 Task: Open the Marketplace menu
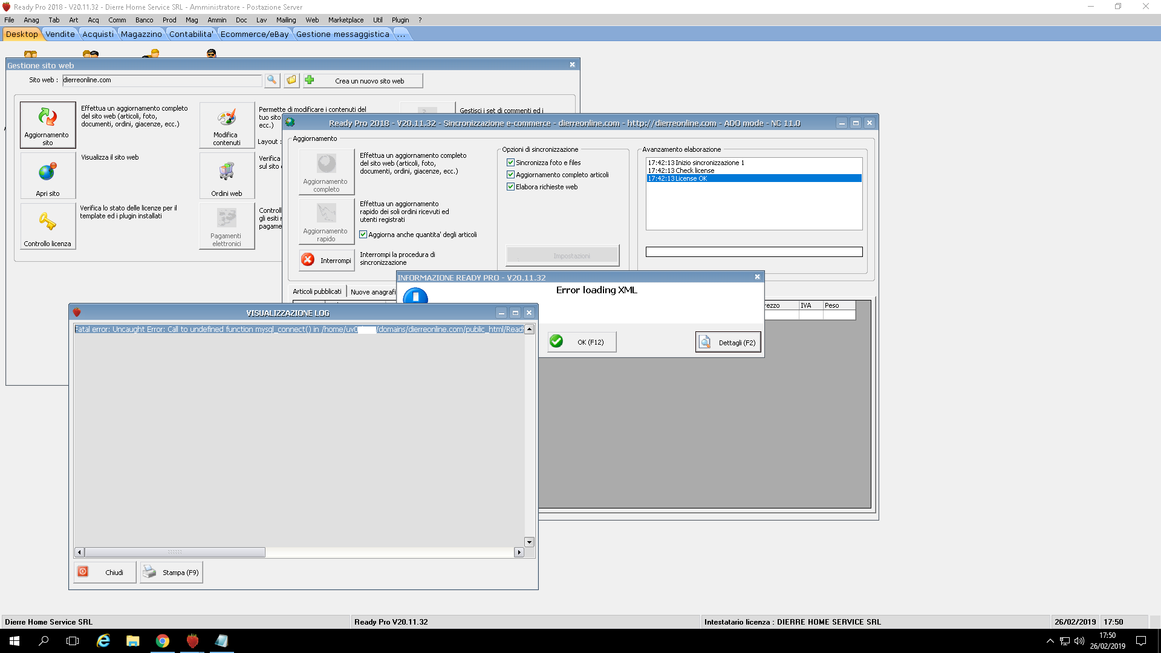pyautogui.click(x=346, y=20)
